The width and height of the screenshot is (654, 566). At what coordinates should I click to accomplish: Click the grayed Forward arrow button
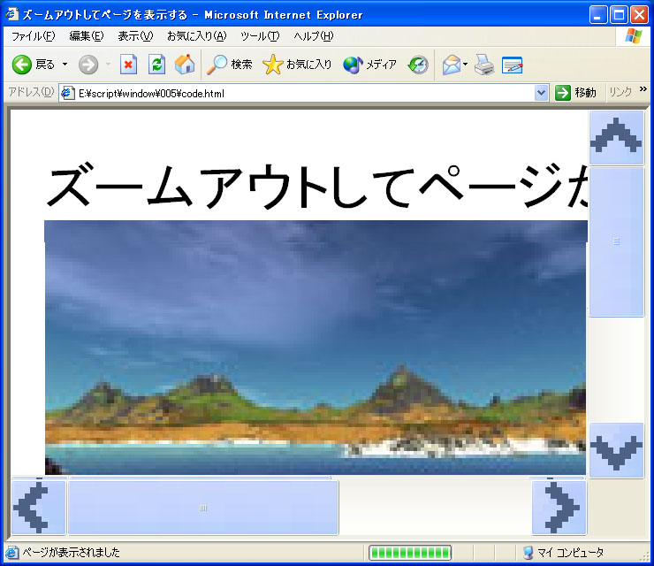[88, 65]
